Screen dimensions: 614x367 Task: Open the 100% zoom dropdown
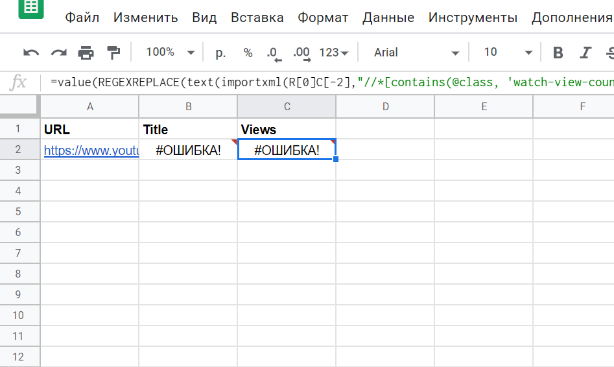pyautogui.click(x=170, y=52)
